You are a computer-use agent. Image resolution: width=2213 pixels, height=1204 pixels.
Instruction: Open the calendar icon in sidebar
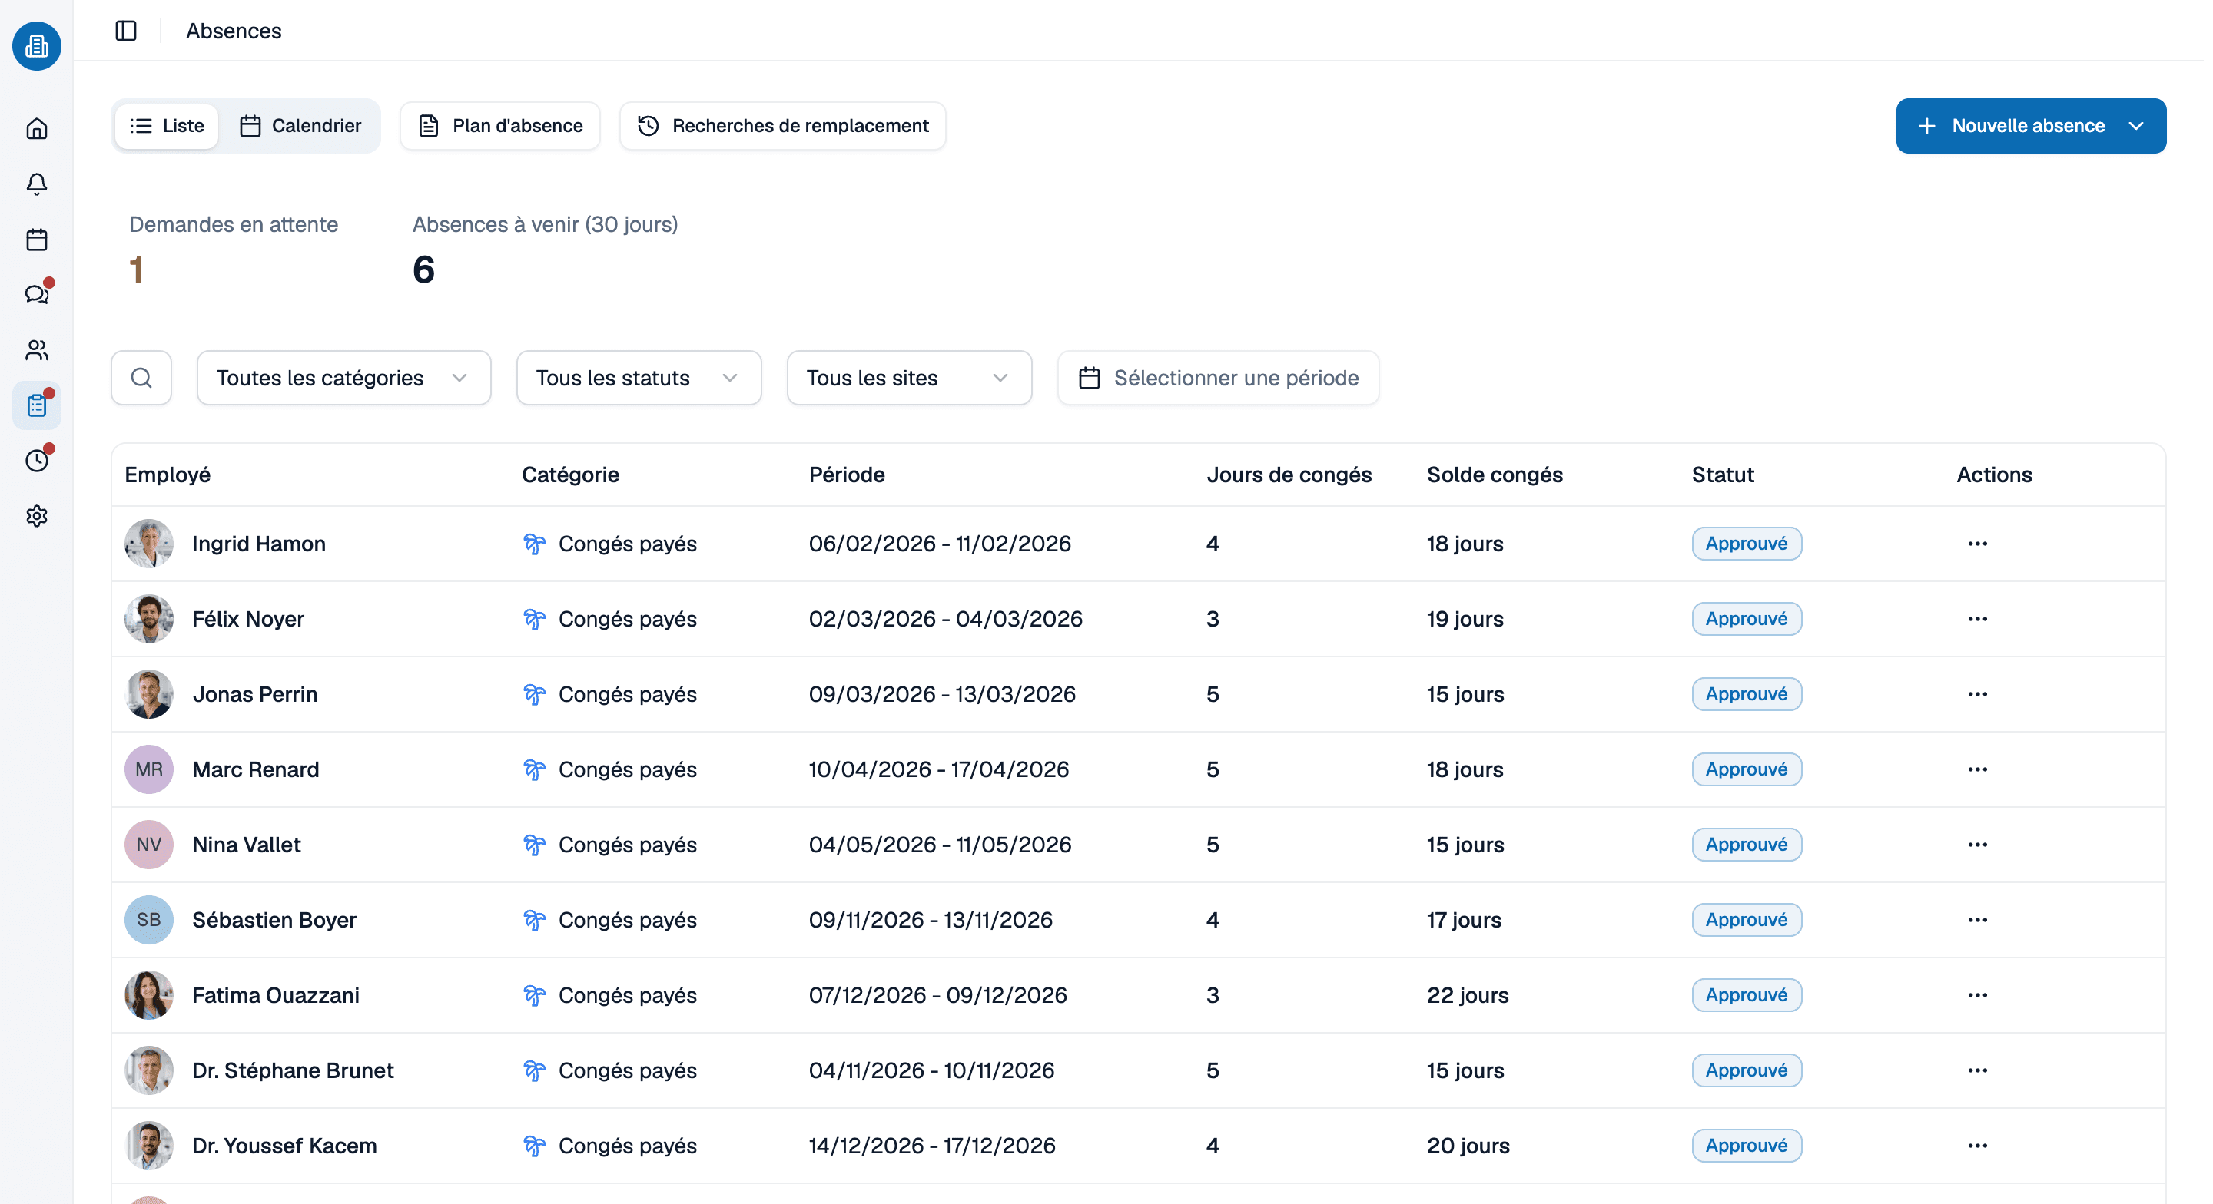pyautogui.click(x=36, y=240)
